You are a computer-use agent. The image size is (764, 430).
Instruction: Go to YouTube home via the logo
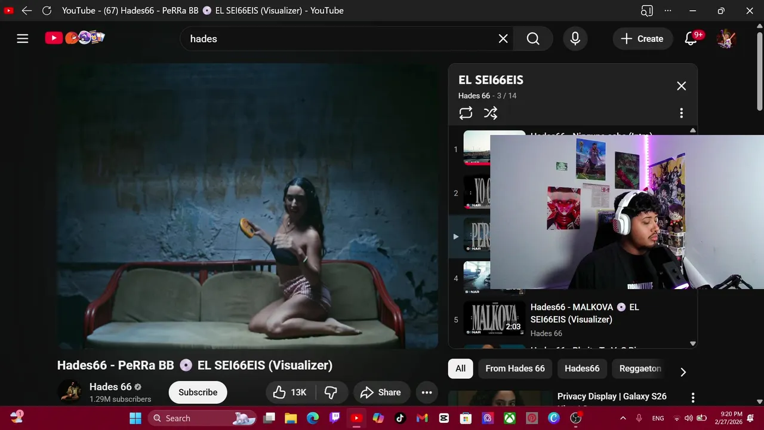pyautogui.click(x=75, y=38)
